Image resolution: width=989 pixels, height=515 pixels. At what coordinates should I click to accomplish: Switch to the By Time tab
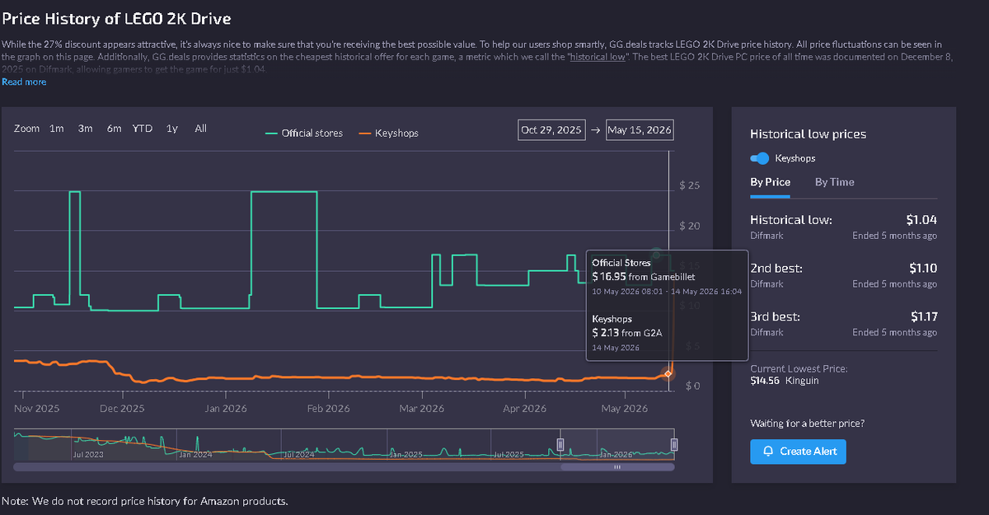834,182
